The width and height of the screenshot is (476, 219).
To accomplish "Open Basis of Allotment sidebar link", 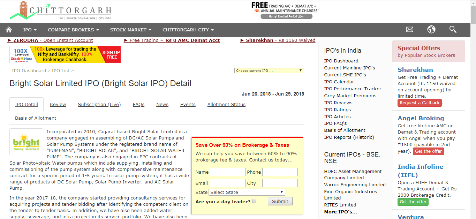I will [x=345, y=130].
